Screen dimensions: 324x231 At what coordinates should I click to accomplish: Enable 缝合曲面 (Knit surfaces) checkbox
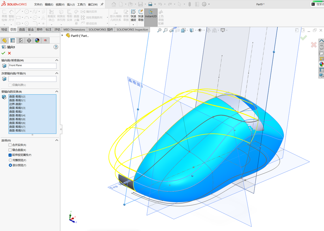click(10, 150)
